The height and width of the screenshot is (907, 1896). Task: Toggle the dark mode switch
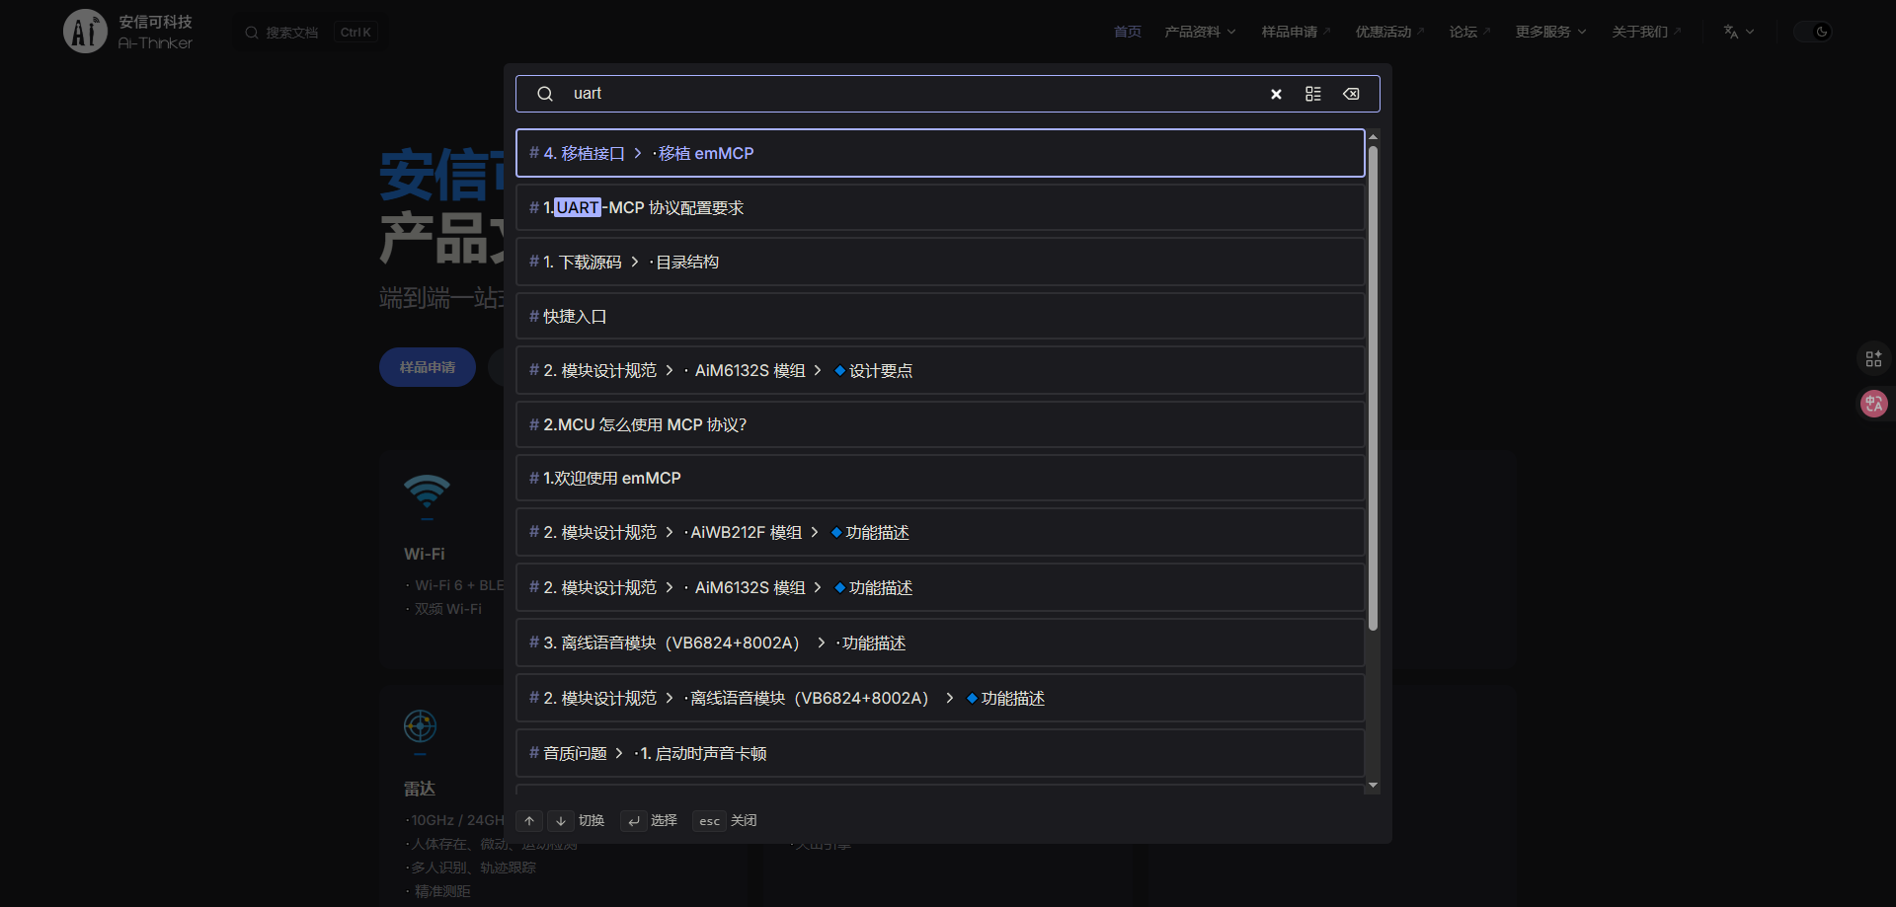point(1813,32)
